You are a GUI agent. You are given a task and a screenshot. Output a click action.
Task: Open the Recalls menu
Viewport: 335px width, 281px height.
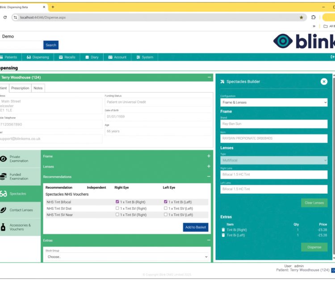[67, 57]
